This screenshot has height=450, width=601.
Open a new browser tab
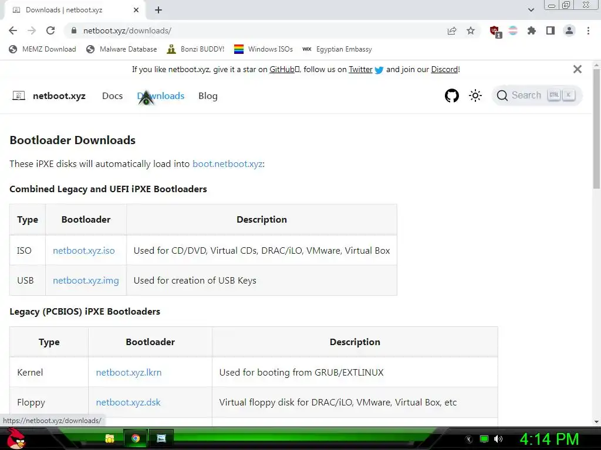(x=158, y=10)
